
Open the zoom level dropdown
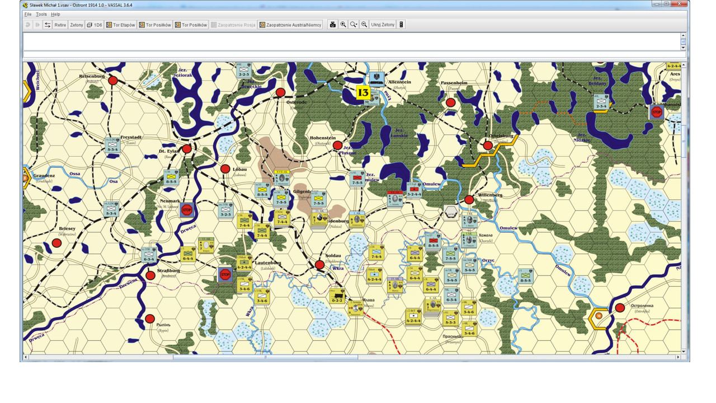pos(354,25)
